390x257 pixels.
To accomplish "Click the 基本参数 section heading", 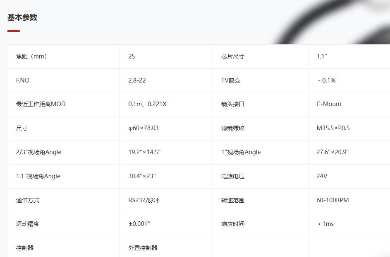I will [22, 17].
